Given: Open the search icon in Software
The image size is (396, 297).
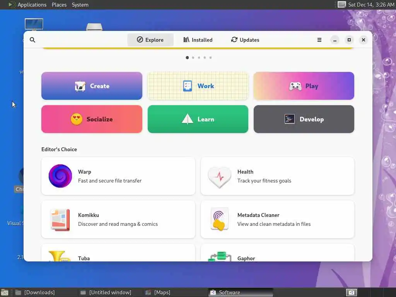Looking at the screenshot, I should [x=32, y=40].
